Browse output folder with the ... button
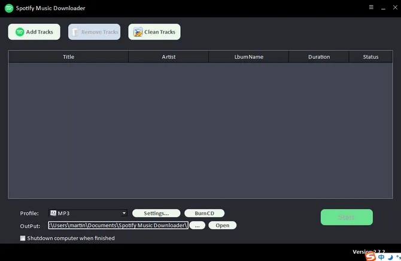 coord(197,226)
